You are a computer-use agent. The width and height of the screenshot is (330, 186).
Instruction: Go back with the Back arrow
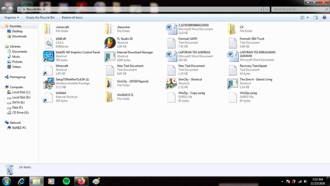(4, 9)
